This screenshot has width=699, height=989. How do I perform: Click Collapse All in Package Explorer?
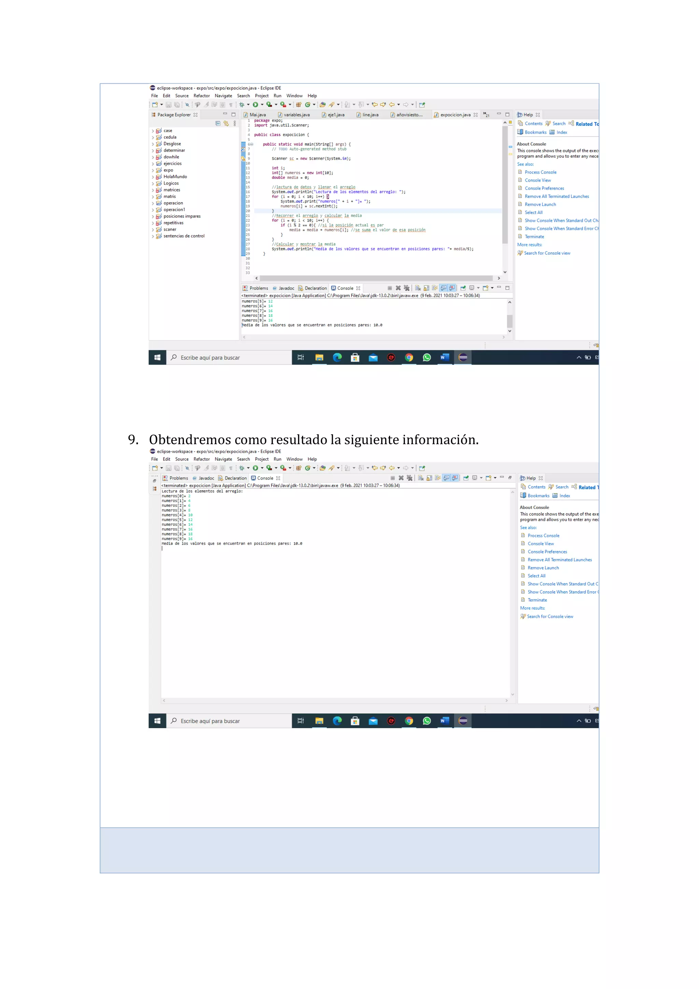218,124
